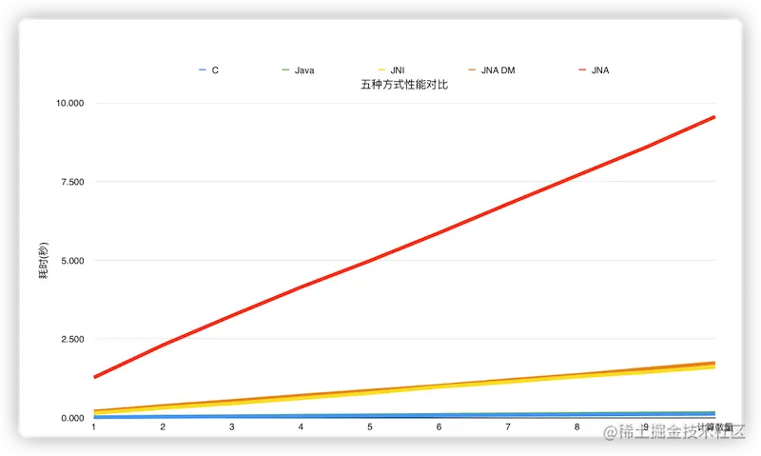Click the y-axis value 0.000
The width and height of the screenshot is (761, 456).
point(73,418)
